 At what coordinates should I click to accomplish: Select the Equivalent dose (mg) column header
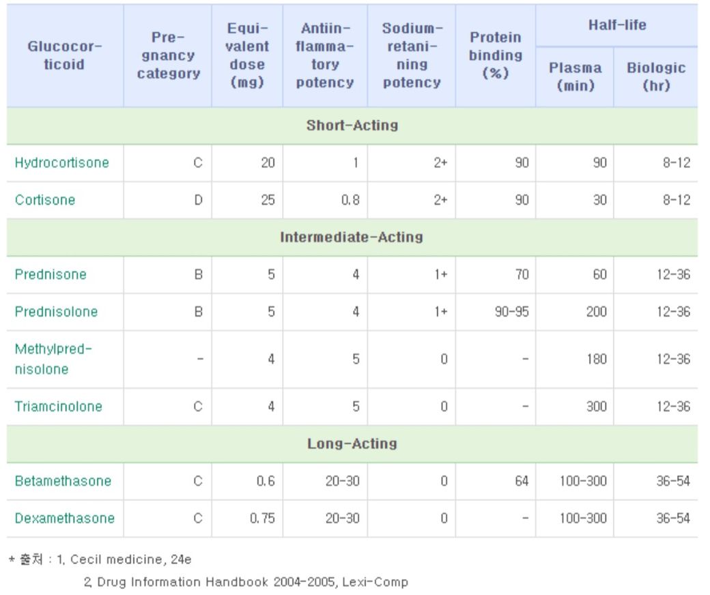click(247, 55)
